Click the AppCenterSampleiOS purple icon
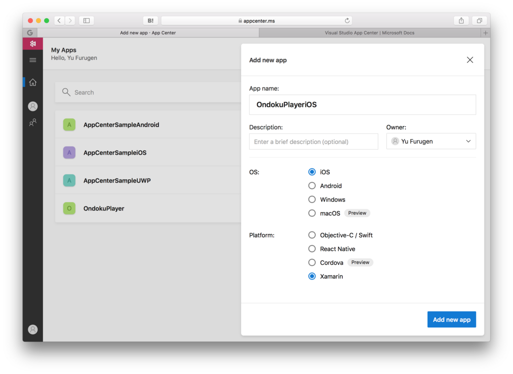 (x=69, y=152)
